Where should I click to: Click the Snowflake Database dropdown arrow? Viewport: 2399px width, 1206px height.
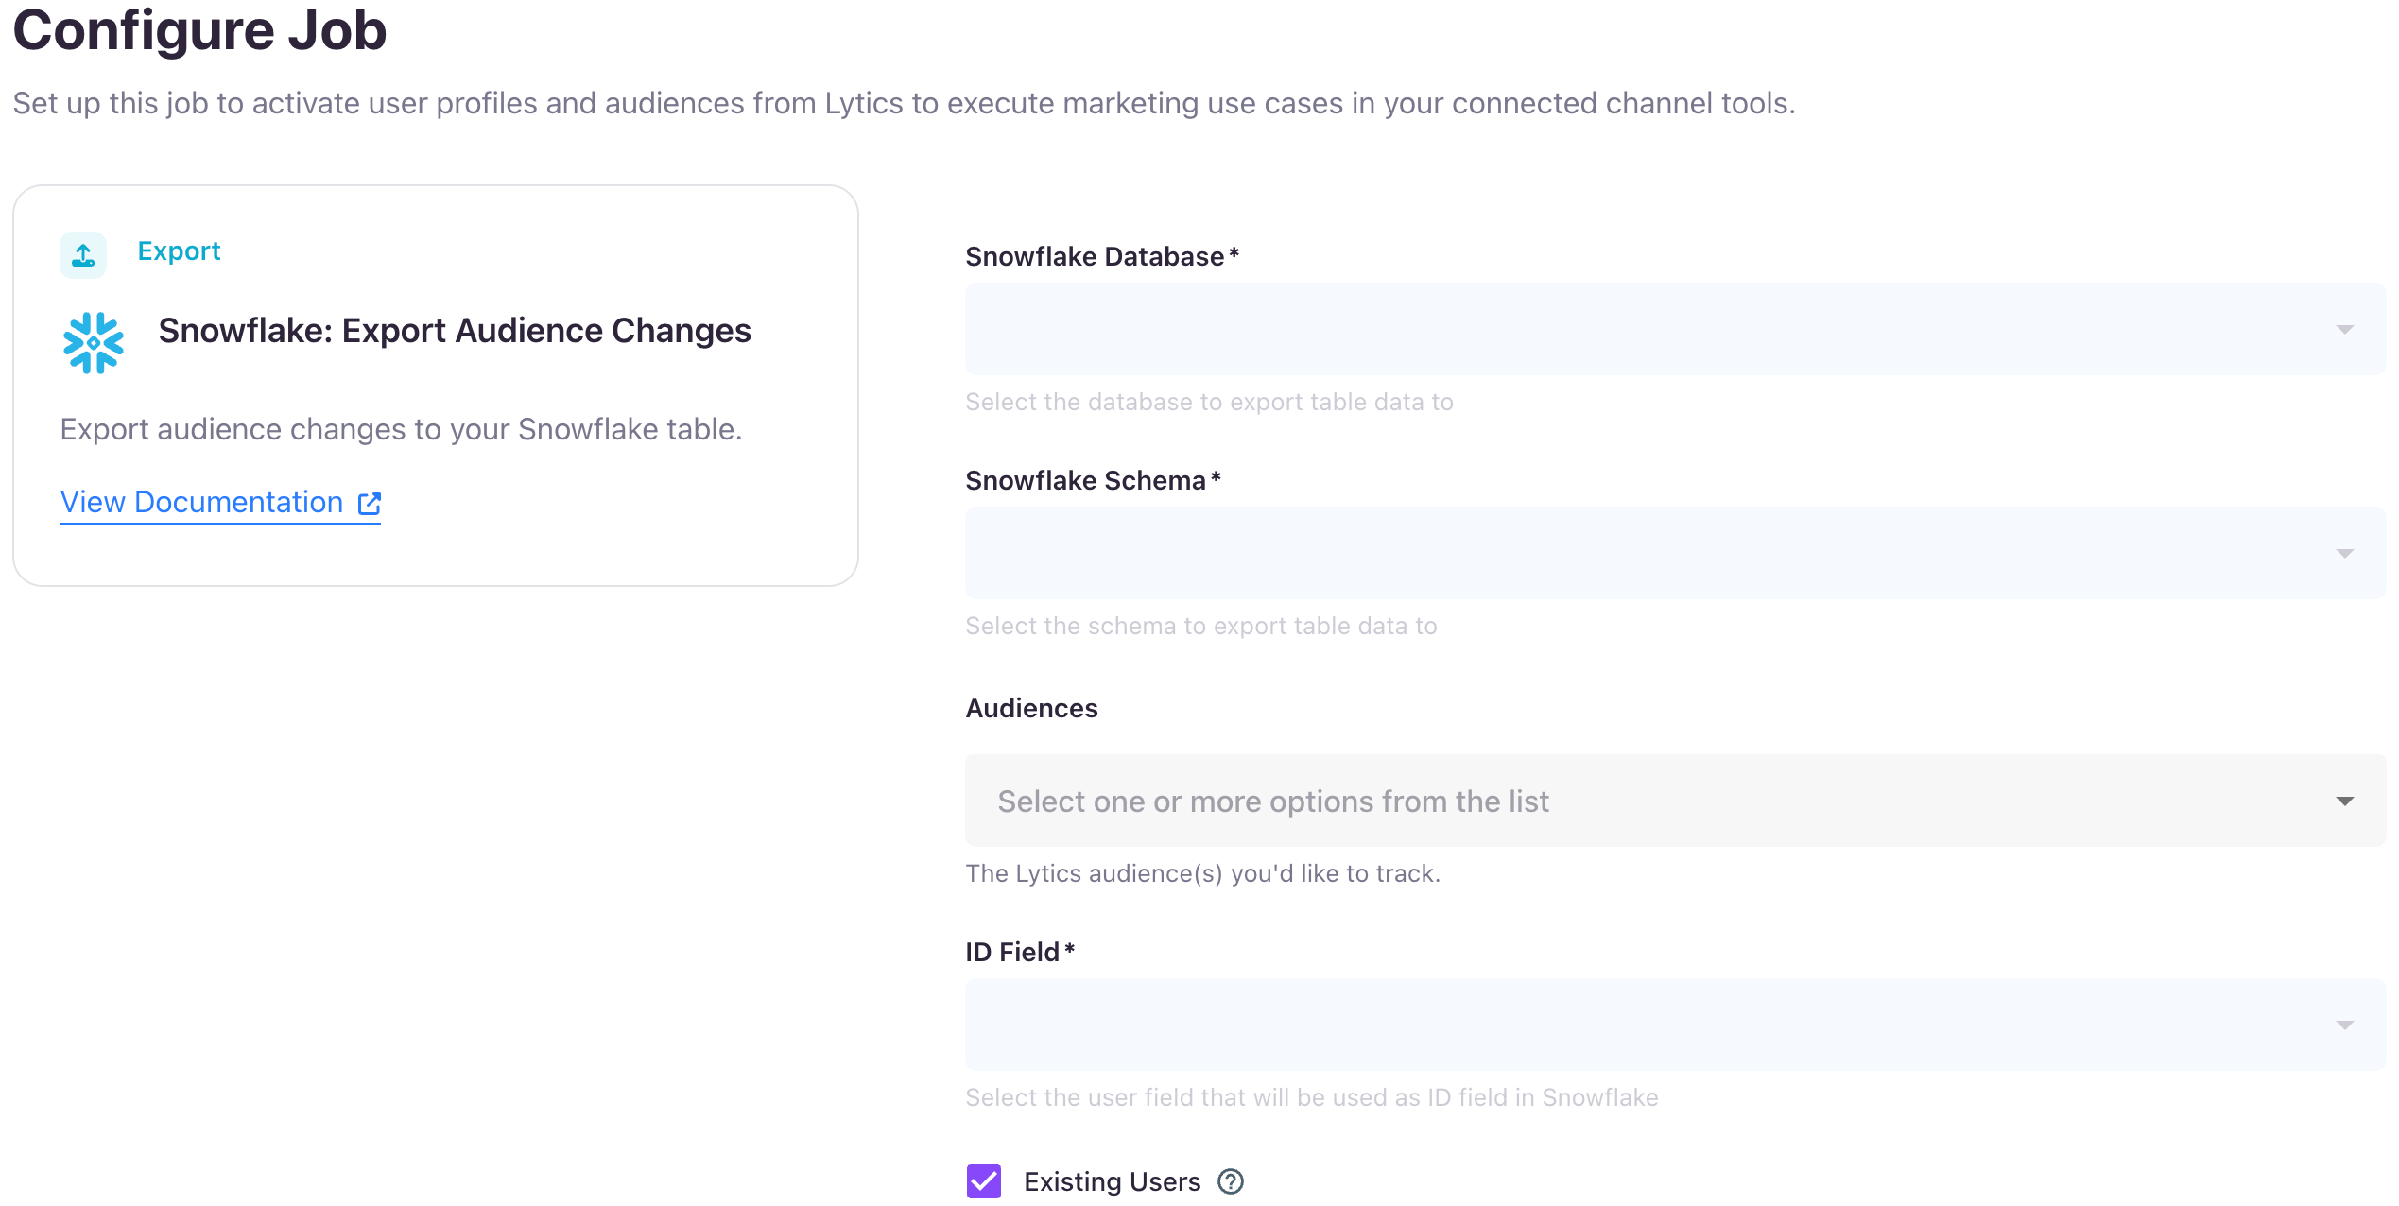point(2344,330)
